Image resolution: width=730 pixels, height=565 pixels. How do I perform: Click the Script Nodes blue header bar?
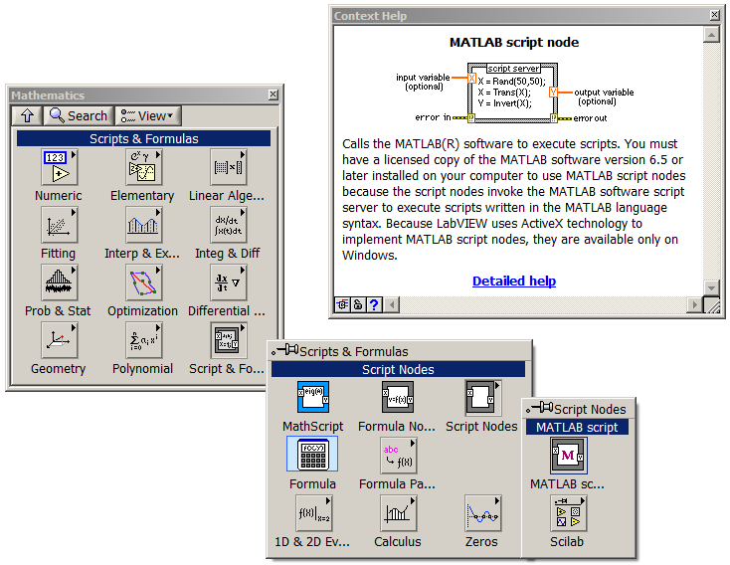pos(398,369)
